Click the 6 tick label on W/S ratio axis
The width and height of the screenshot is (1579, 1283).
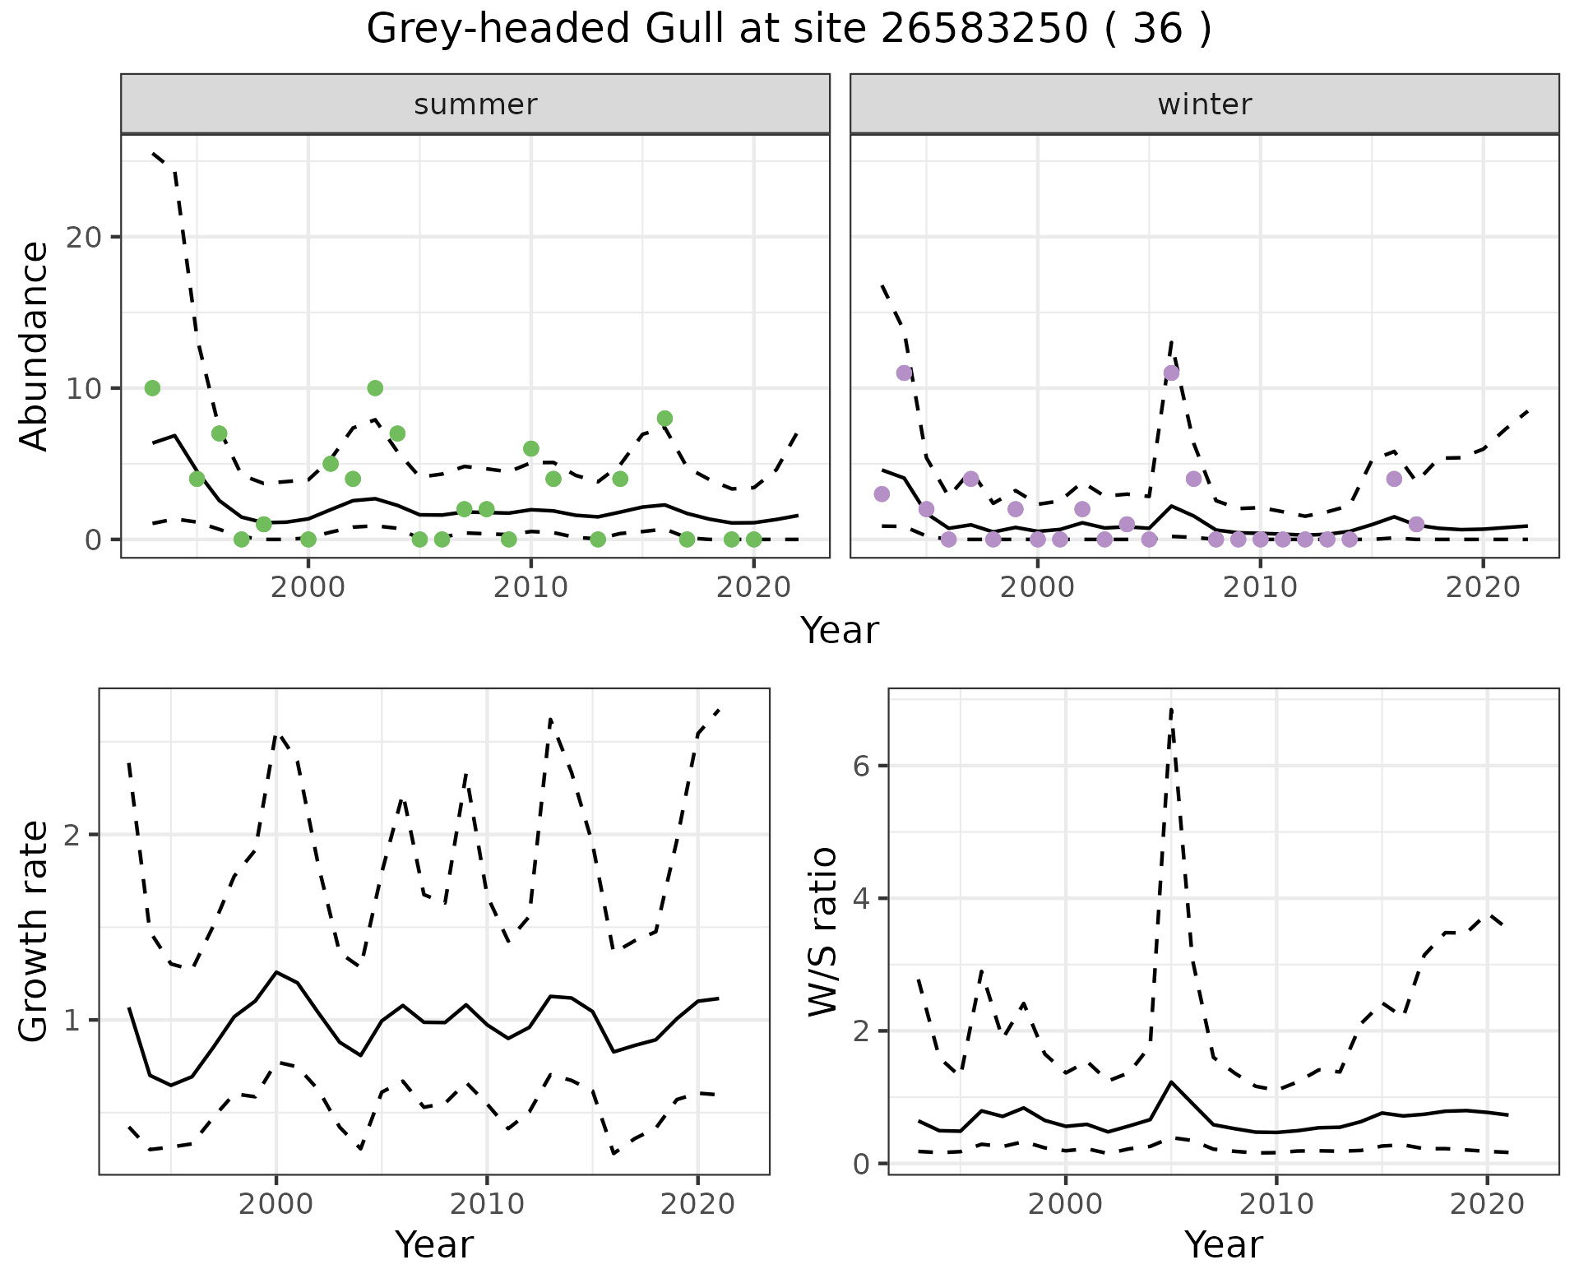click(861, 767)
